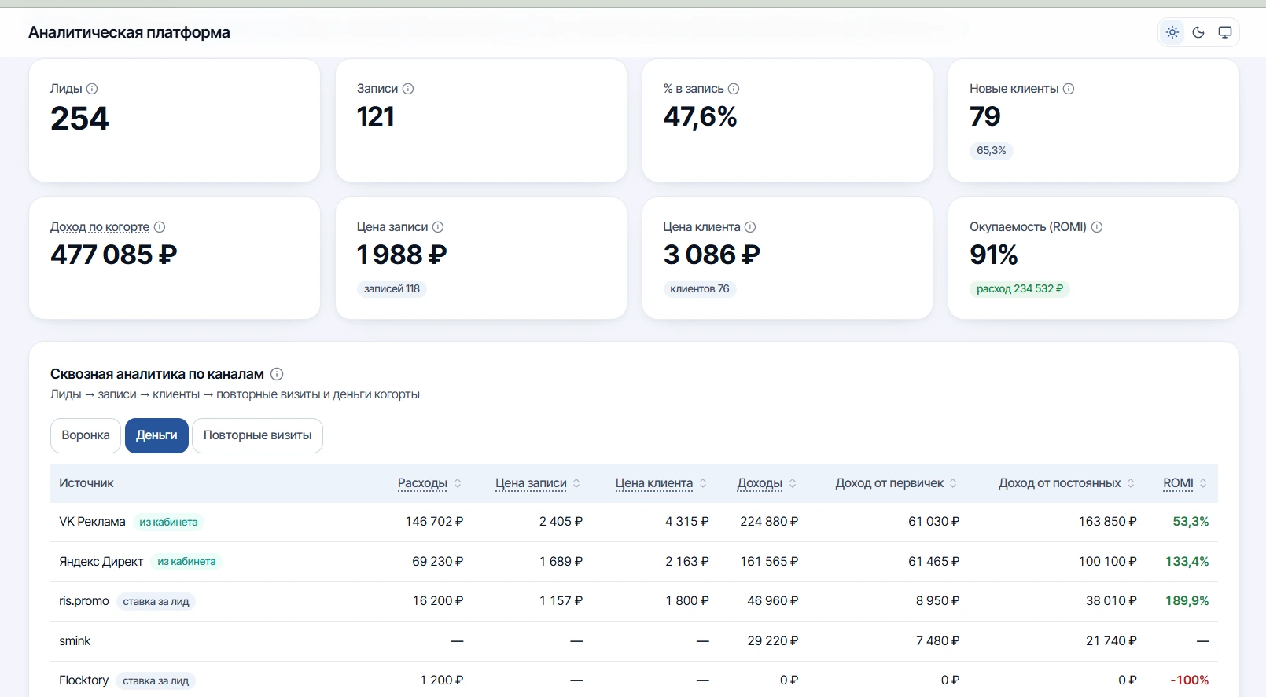Switch to light theme sun icon
Screen dimensions: 1266x697
(x=1172, y=32)
